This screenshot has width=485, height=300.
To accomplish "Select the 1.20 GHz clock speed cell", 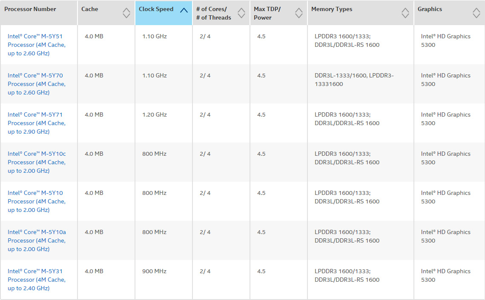I will click(154, 114).
